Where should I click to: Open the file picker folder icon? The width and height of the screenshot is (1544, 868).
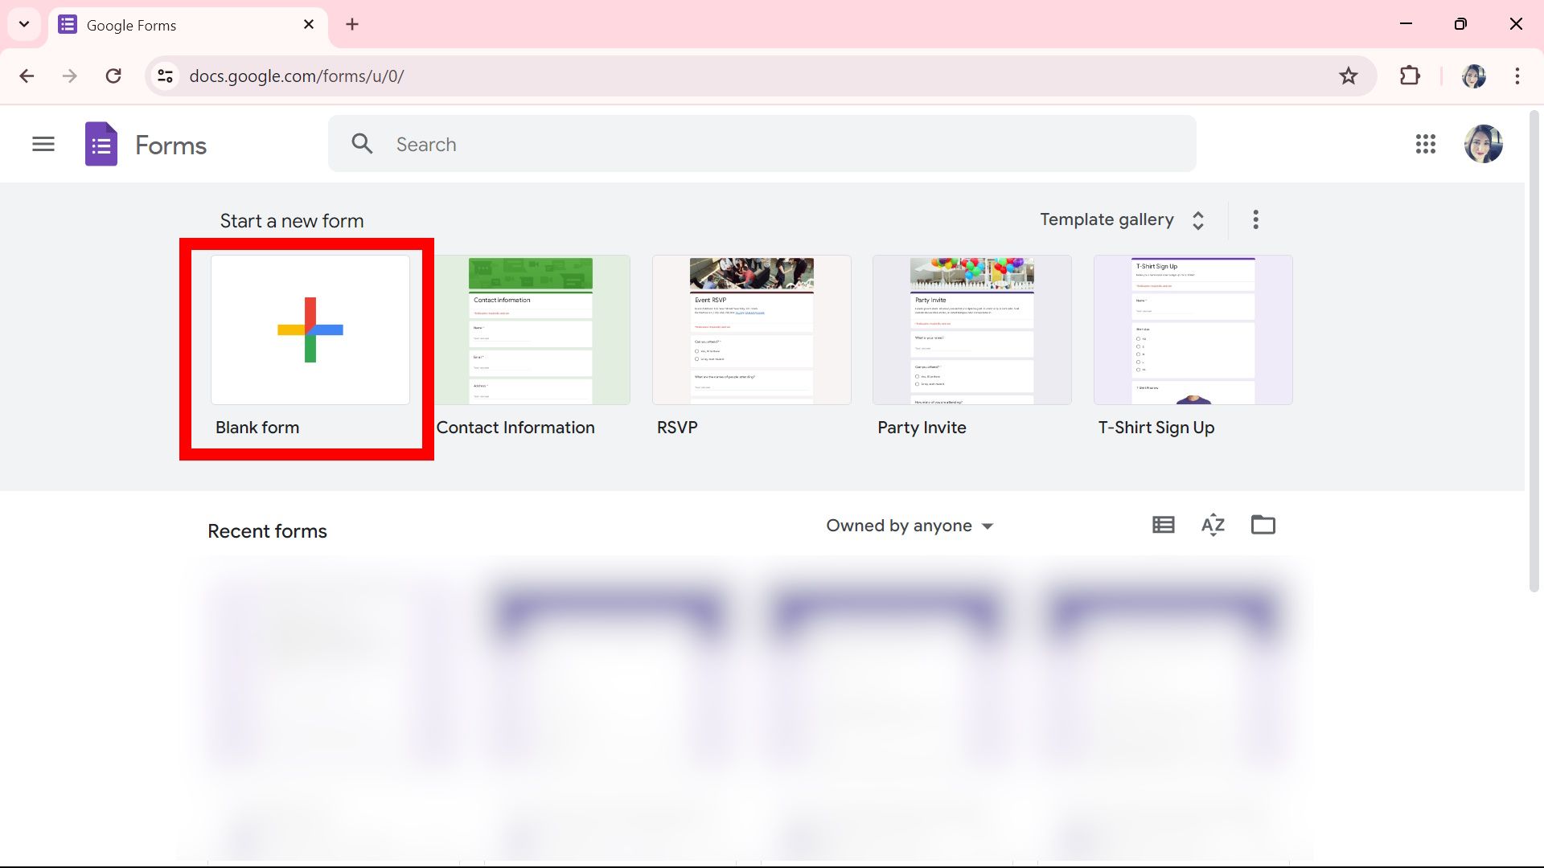coord(1263,525)
